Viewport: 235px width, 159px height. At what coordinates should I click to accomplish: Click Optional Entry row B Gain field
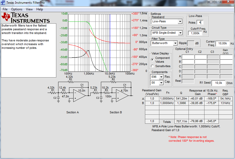[x=226, y=62]
